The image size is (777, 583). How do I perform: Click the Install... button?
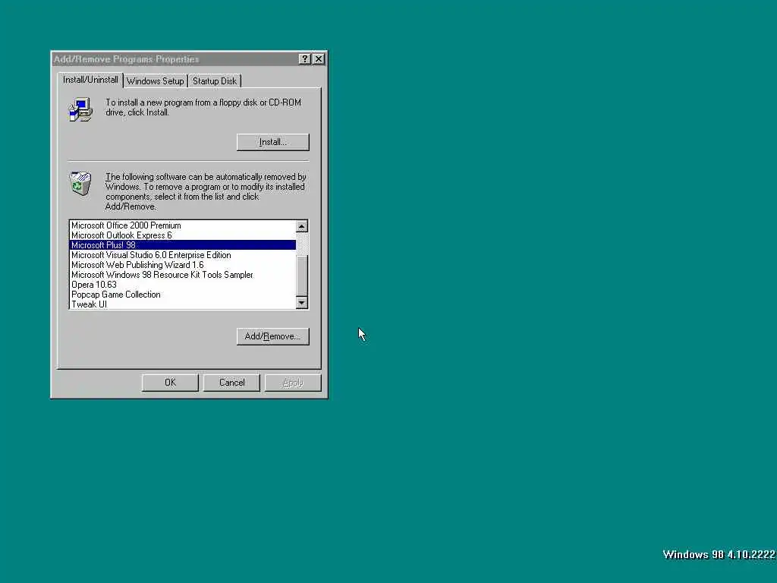pos(272,142)
